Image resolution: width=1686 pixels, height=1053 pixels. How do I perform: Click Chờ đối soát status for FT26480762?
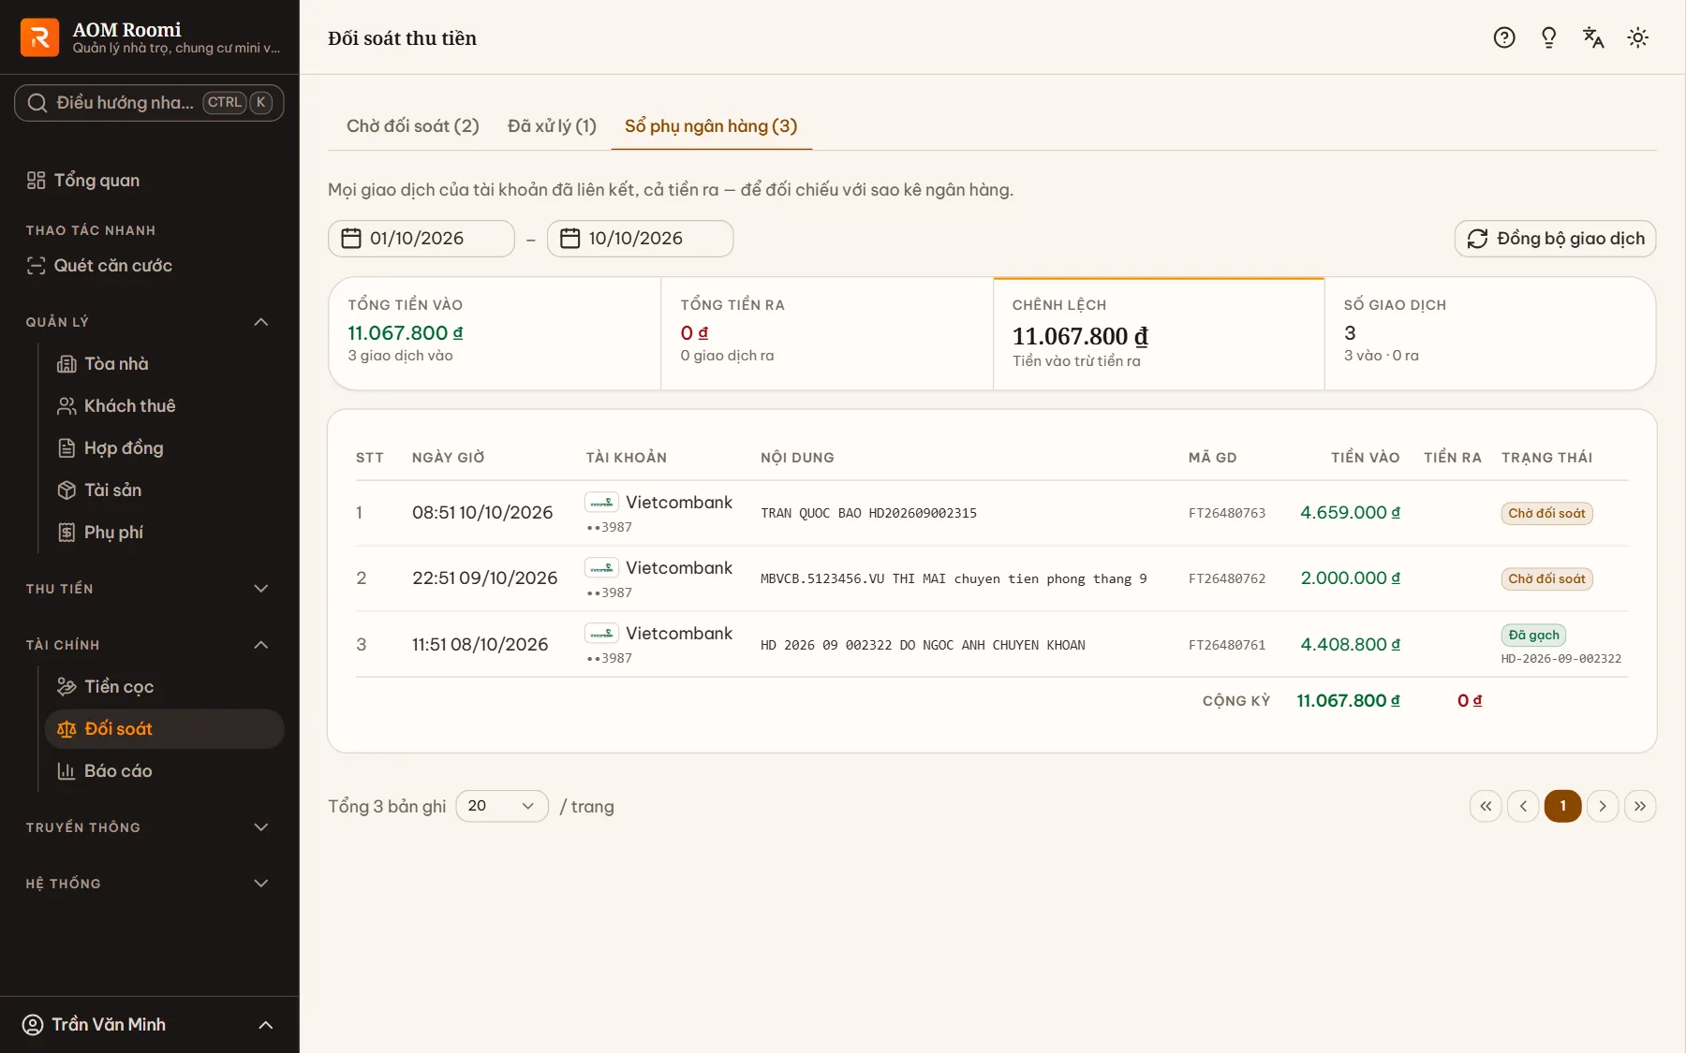1546,579
